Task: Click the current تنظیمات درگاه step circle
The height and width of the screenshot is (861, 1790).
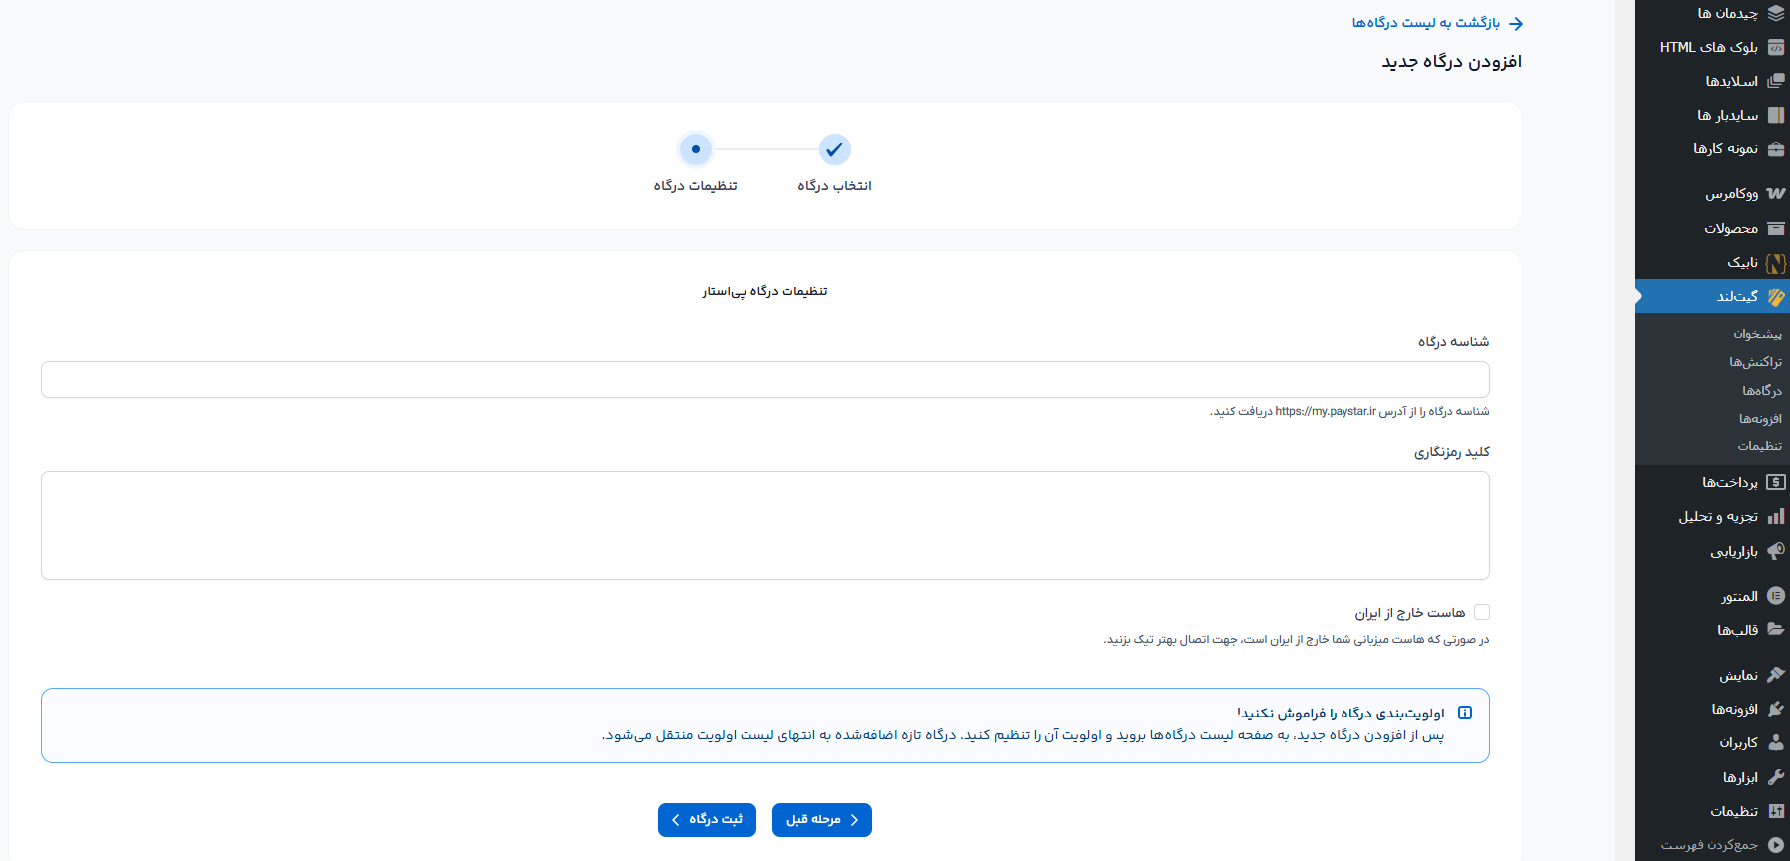Action: 696,149
